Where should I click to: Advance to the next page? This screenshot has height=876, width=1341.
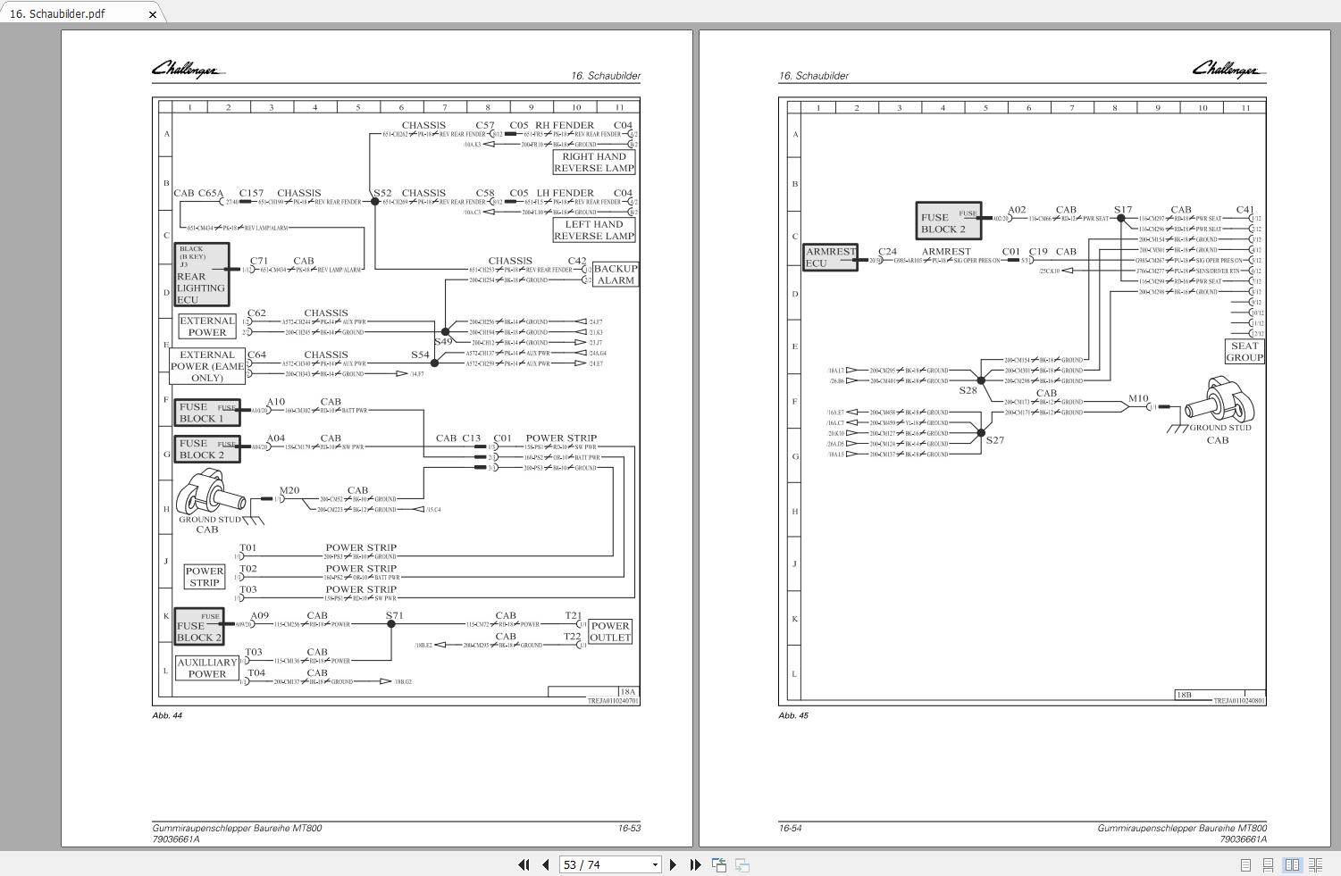(x=673, y=864)
